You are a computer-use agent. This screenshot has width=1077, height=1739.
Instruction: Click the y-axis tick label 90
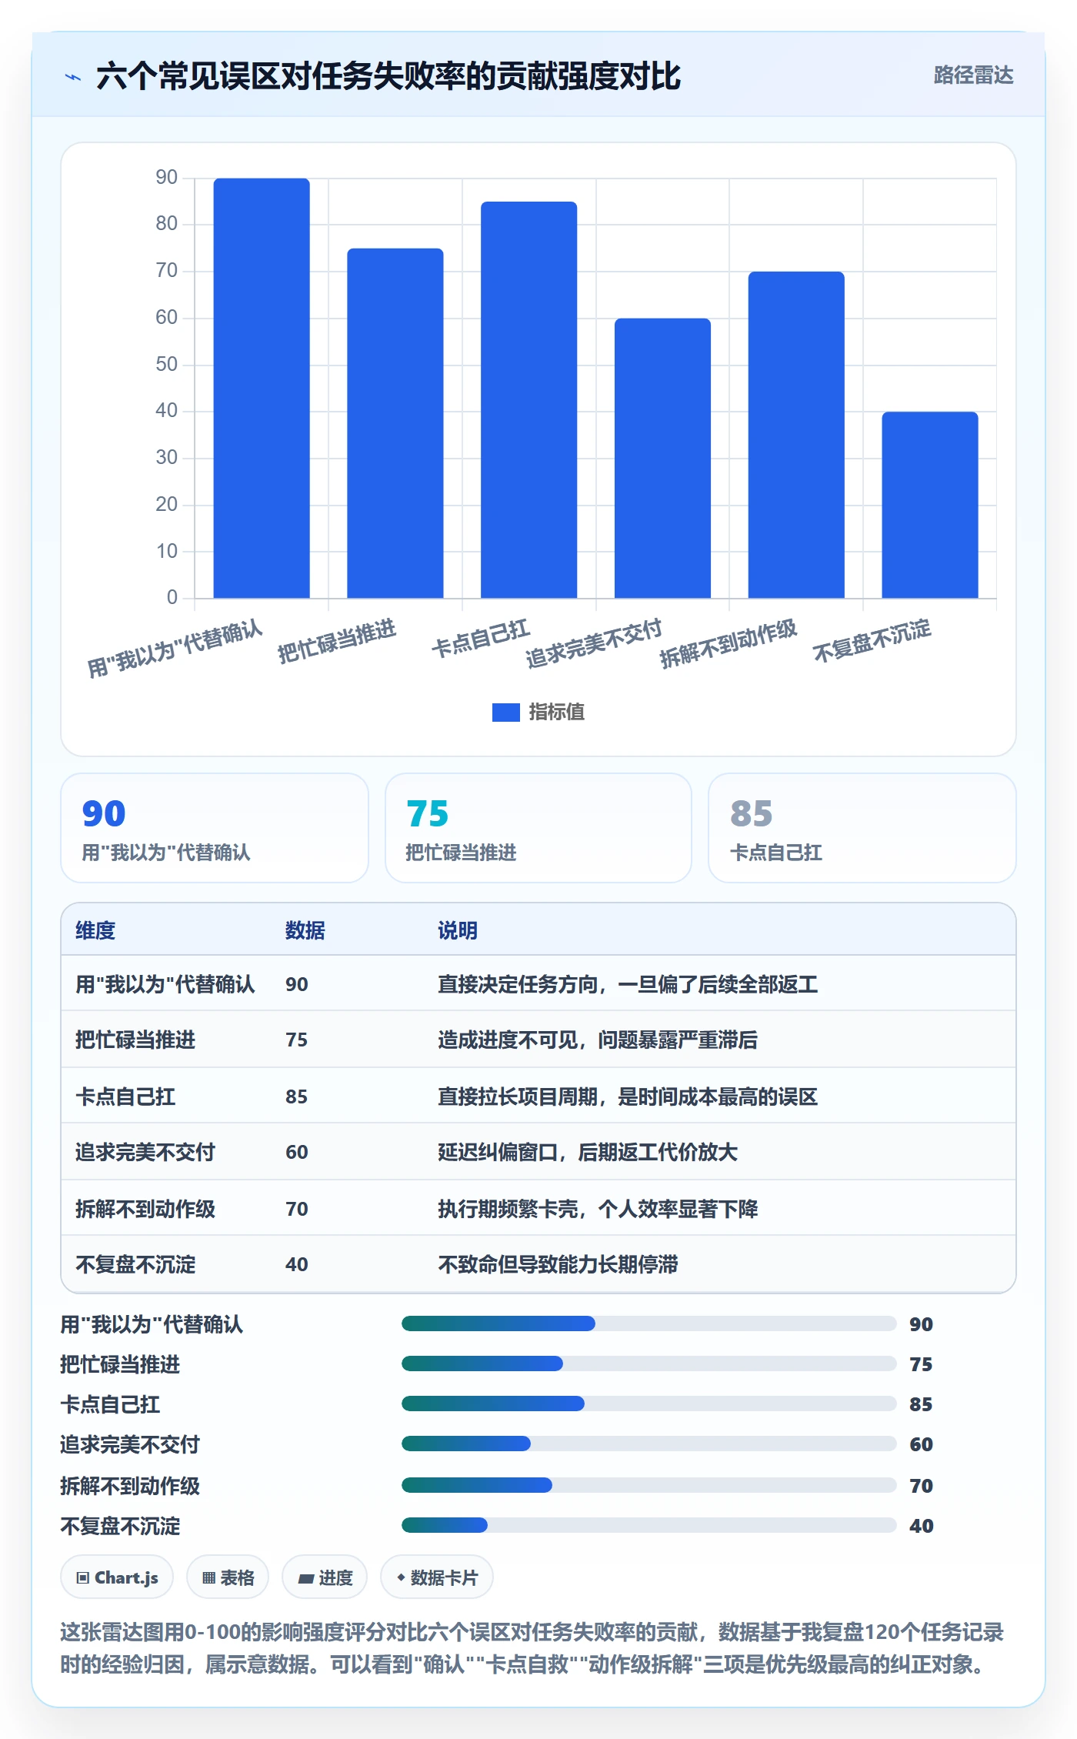[x=166, y=178]
